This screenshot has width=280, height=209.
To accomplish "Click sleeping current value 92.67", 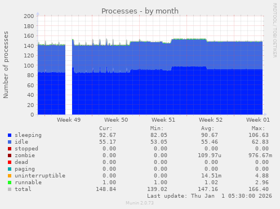I will point(108,135).
